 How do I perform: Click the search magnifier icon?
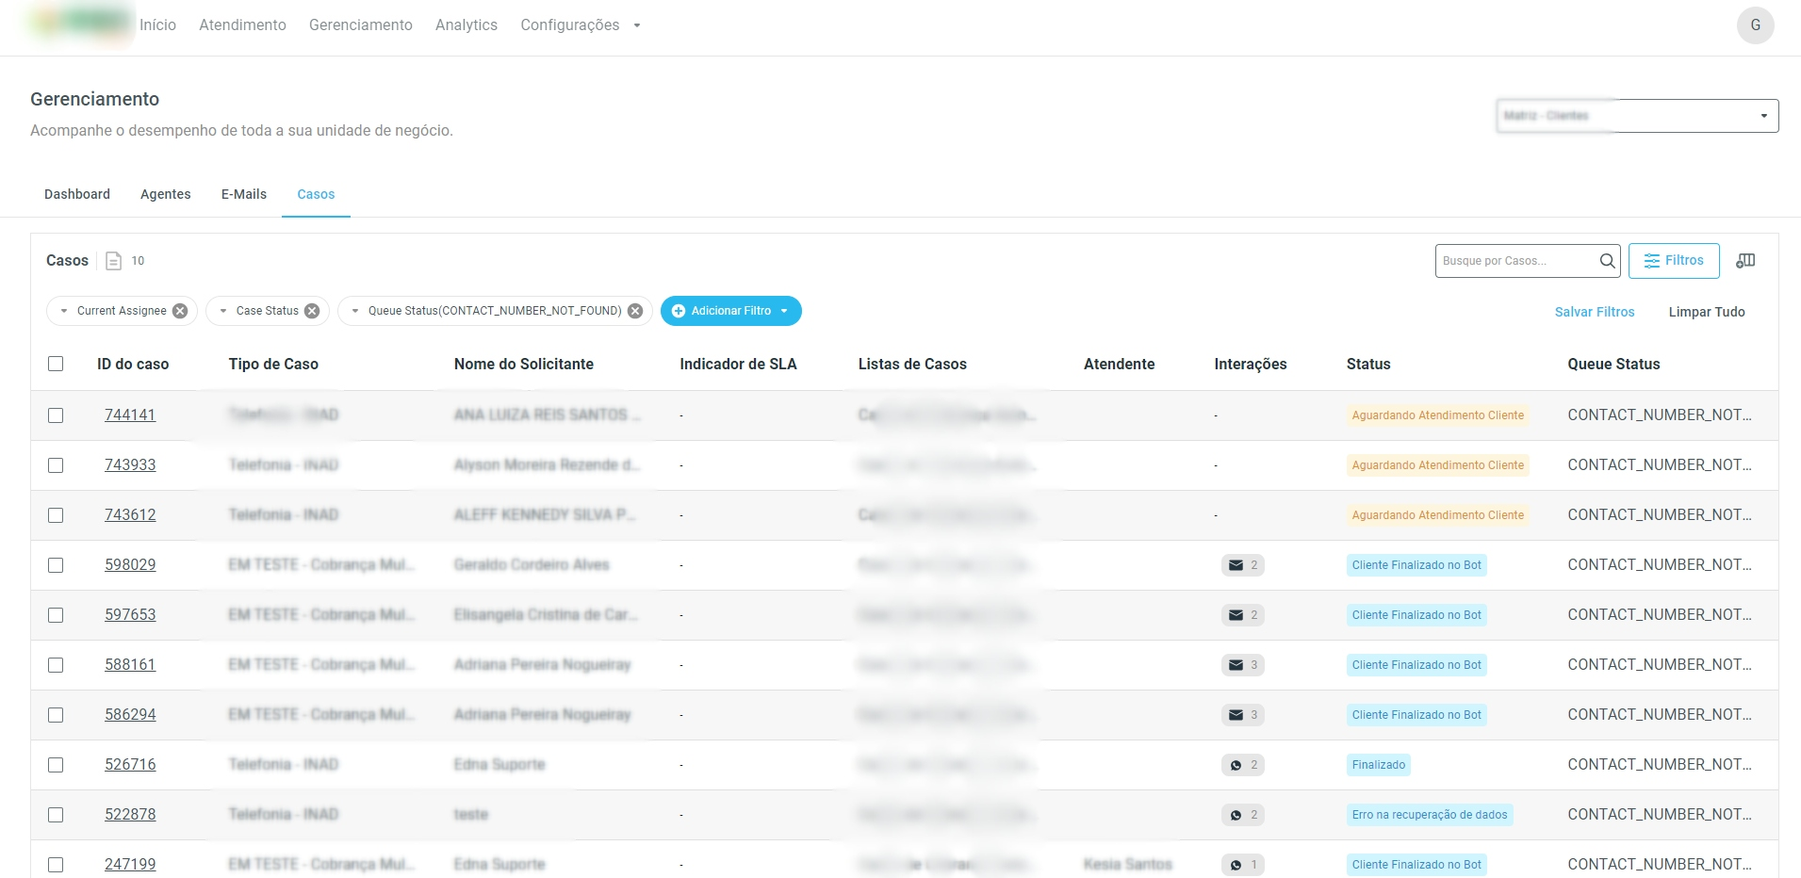(1607, 261)
